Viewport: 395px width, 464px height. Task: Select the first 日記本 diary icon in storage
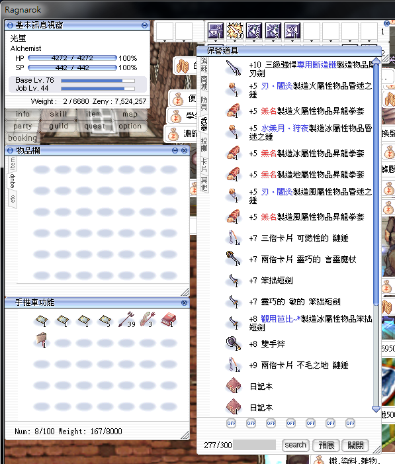click(x=233, y=386)
